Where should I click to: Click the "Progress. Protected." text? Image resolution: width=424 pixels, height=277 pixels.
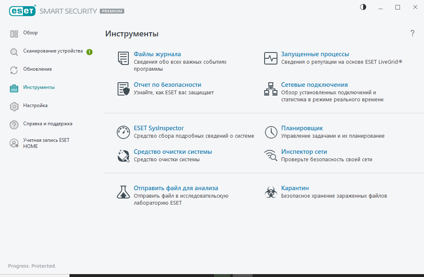(x=32, y=266)
